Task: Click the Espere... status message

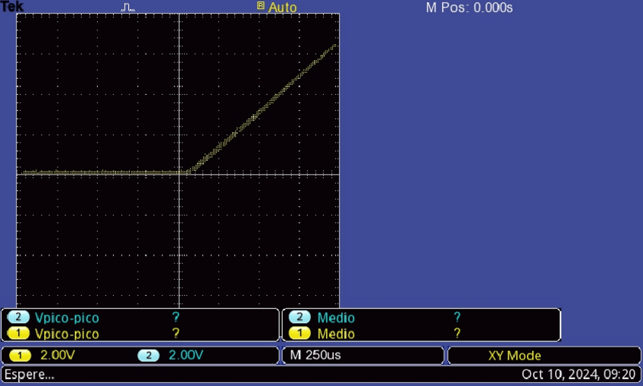Action: 30,375
